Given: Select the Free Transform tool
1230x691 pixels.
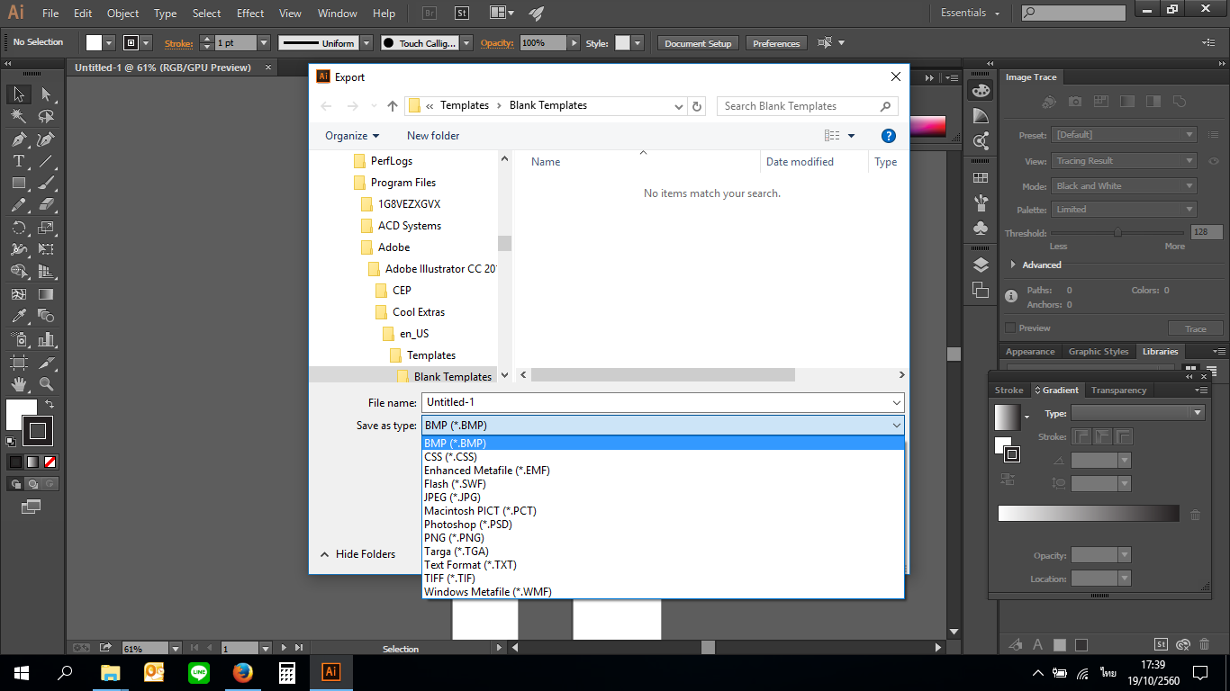Looking at the screenshot, I should [46, 249].
